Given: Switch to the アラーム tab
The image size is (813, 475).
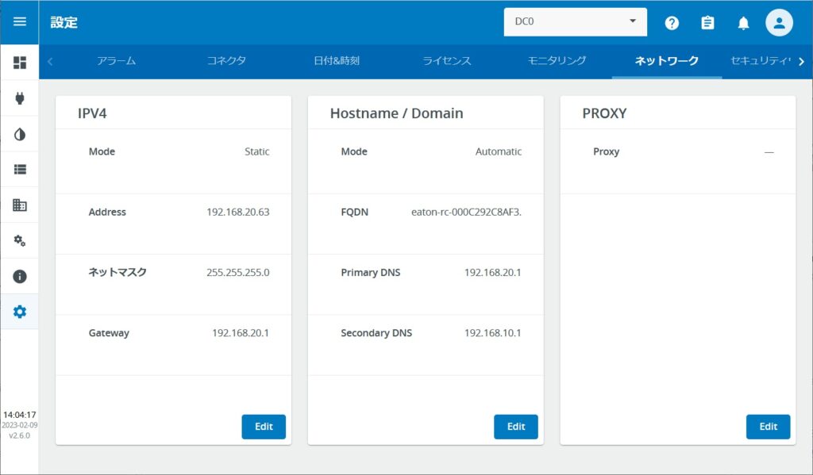Looking at the screenshot, I should click(116, 61).
